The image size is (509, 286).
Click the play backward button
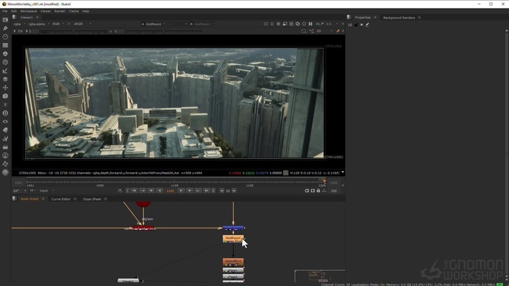[x=159, y=191]
